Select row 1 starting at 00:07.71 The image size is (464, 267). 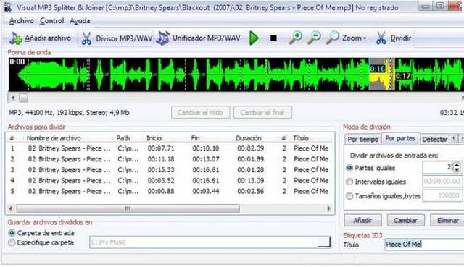click(170, 148)
